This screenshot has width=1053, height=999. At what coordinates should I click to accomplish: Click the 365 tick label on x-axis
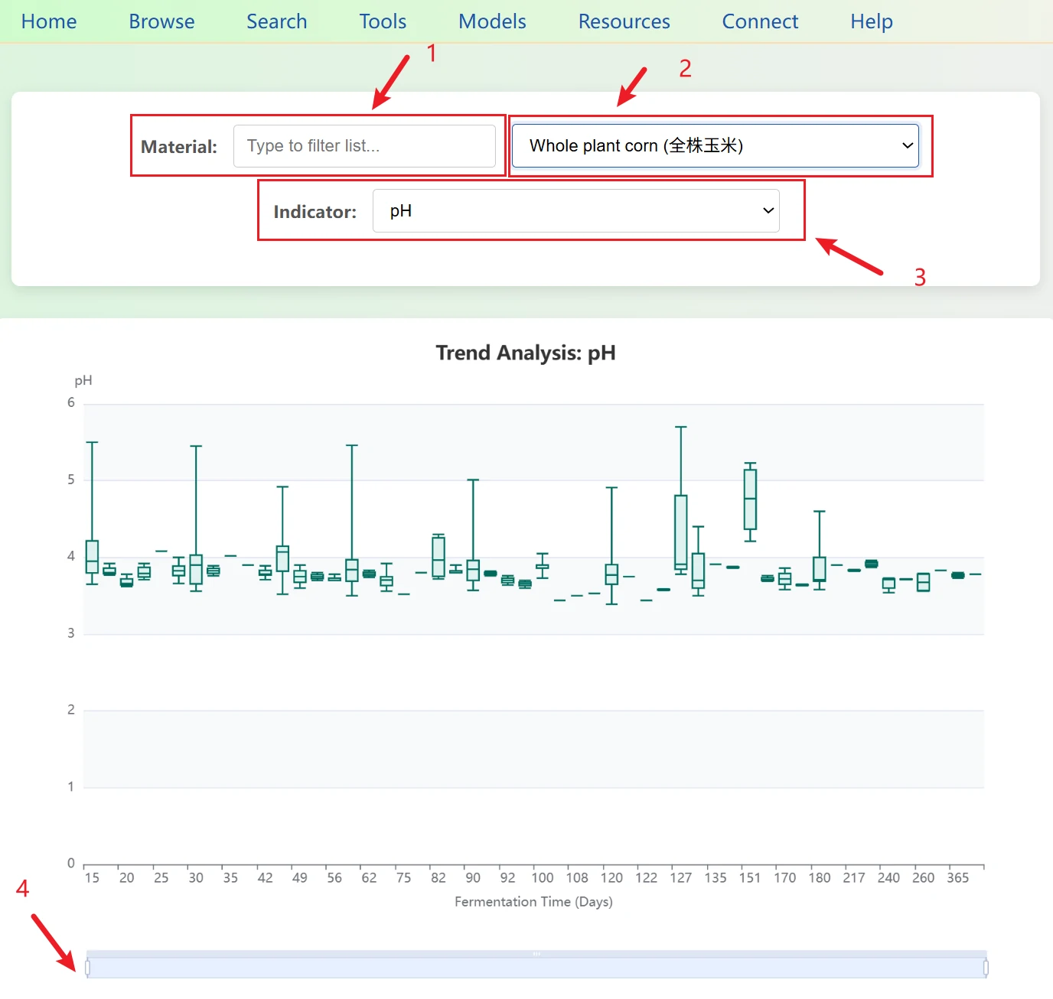click(957, 878)
